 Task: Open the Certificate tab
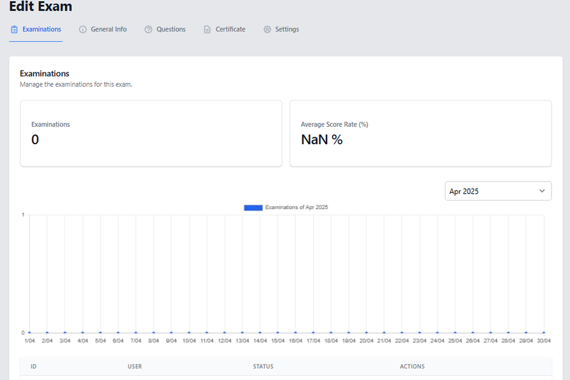230,30
